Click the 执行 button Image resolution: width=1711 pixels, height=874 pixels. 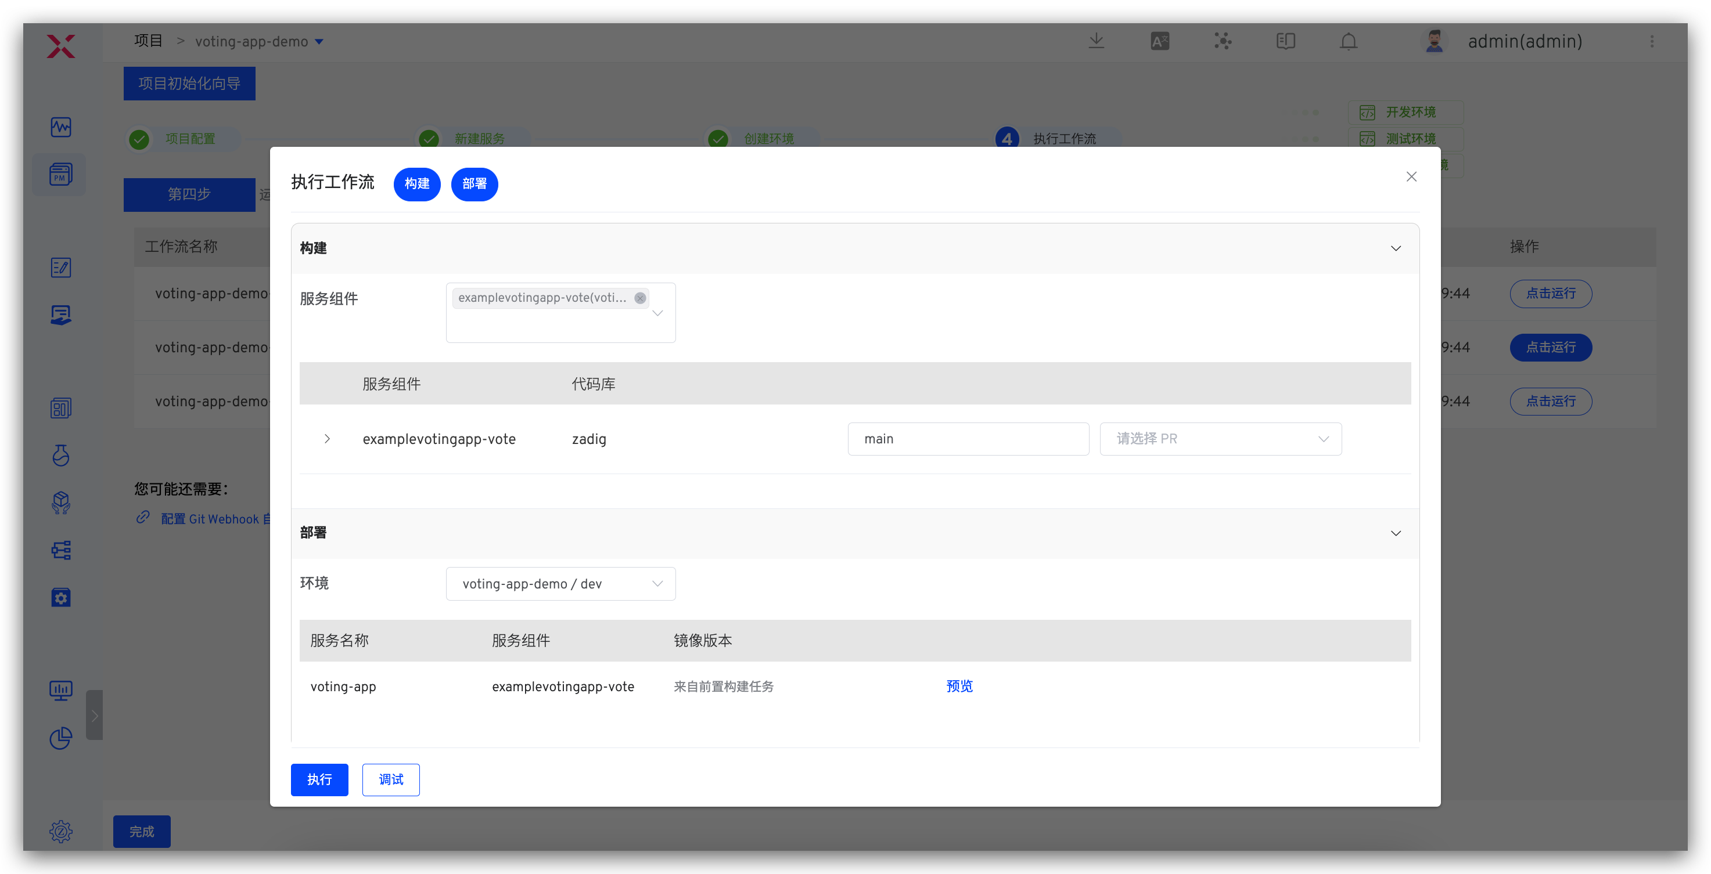pos(319,779)
